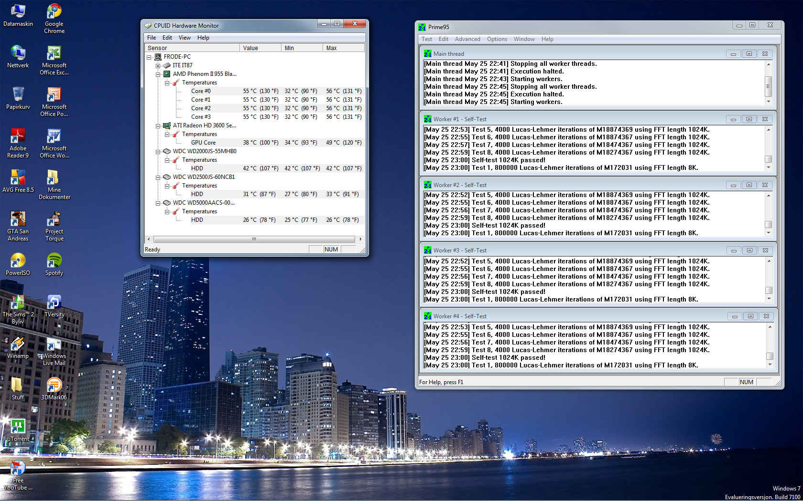
Task: Open the µTorrent desktop icon
Action: (x=18, y=430)
